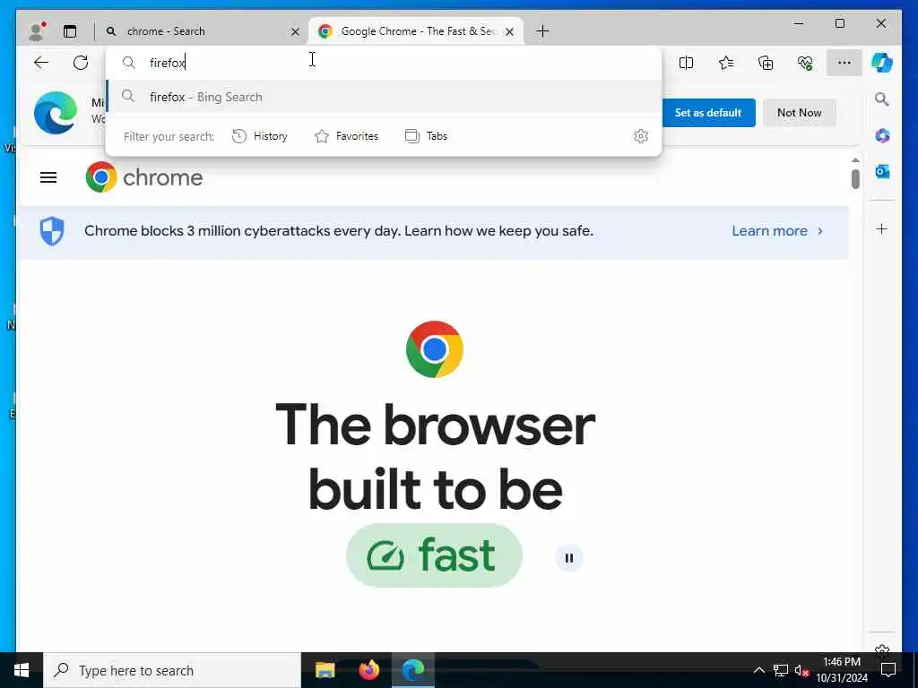
Task: Click the chrome logo in page header
Action: [x=144, y=177]
